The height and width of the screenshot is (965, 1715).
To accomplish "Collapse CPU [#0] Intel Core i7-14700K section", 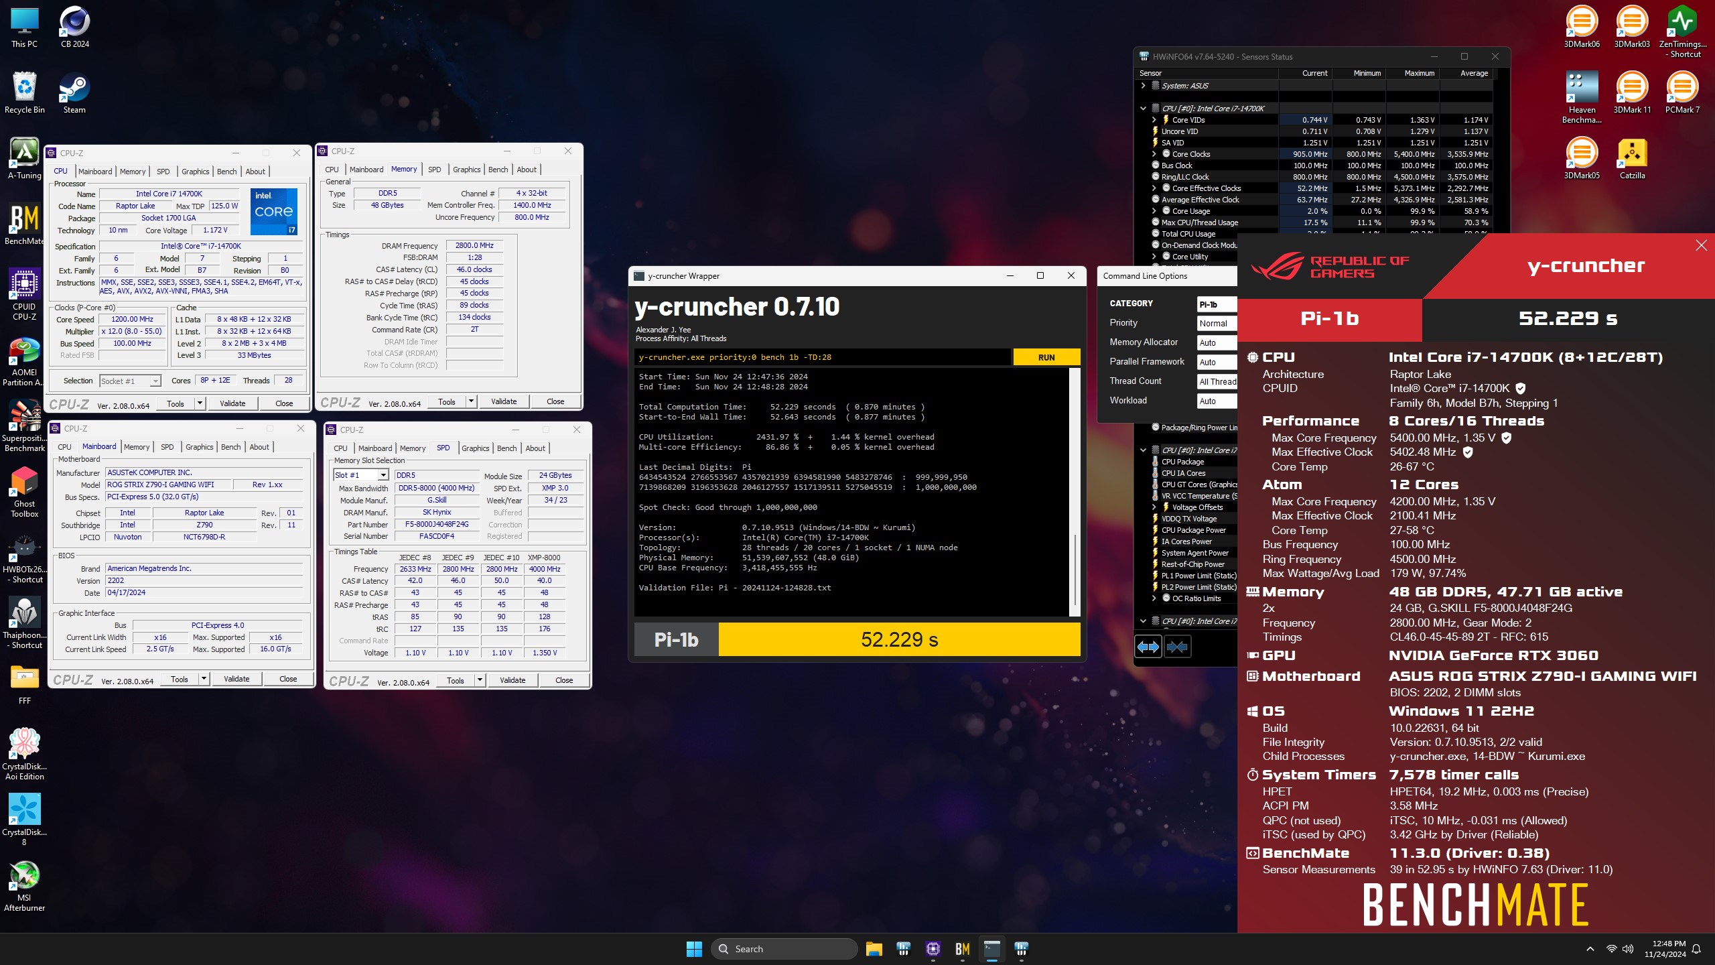I will click(x=1143, y=109).
